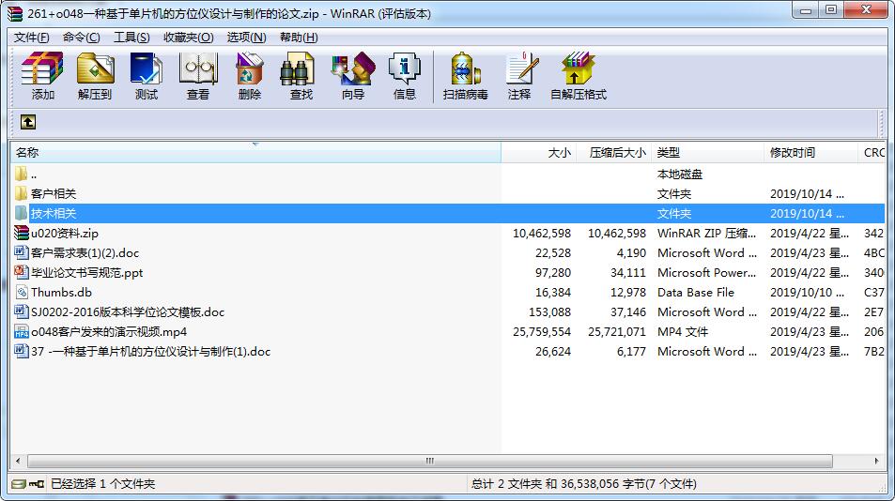Click the 测试 (Test) toolbar icon
Screen dimensions: 895x501
(x=147, y=69)
